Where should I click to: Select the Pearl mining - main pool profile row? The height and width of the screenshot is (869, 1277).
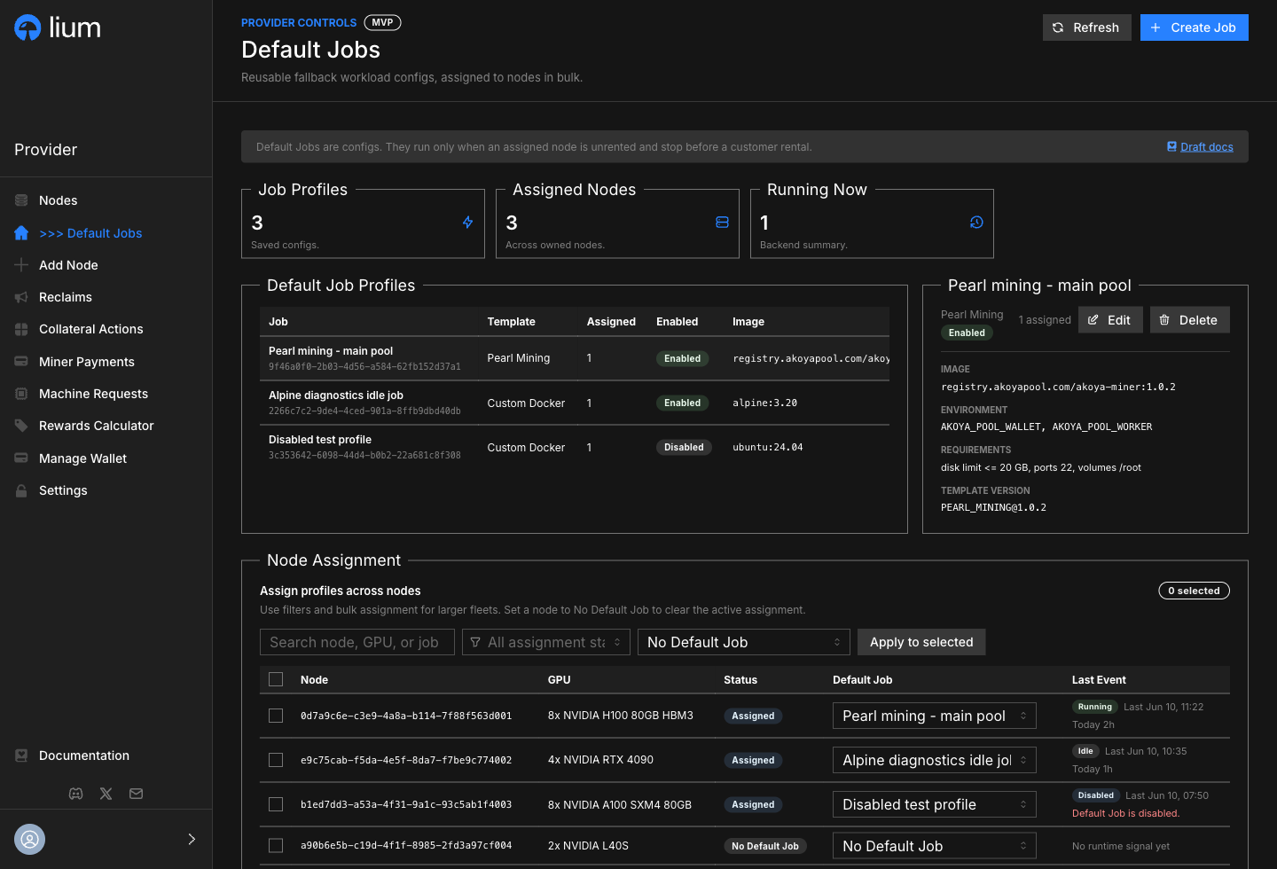(575, 358)
